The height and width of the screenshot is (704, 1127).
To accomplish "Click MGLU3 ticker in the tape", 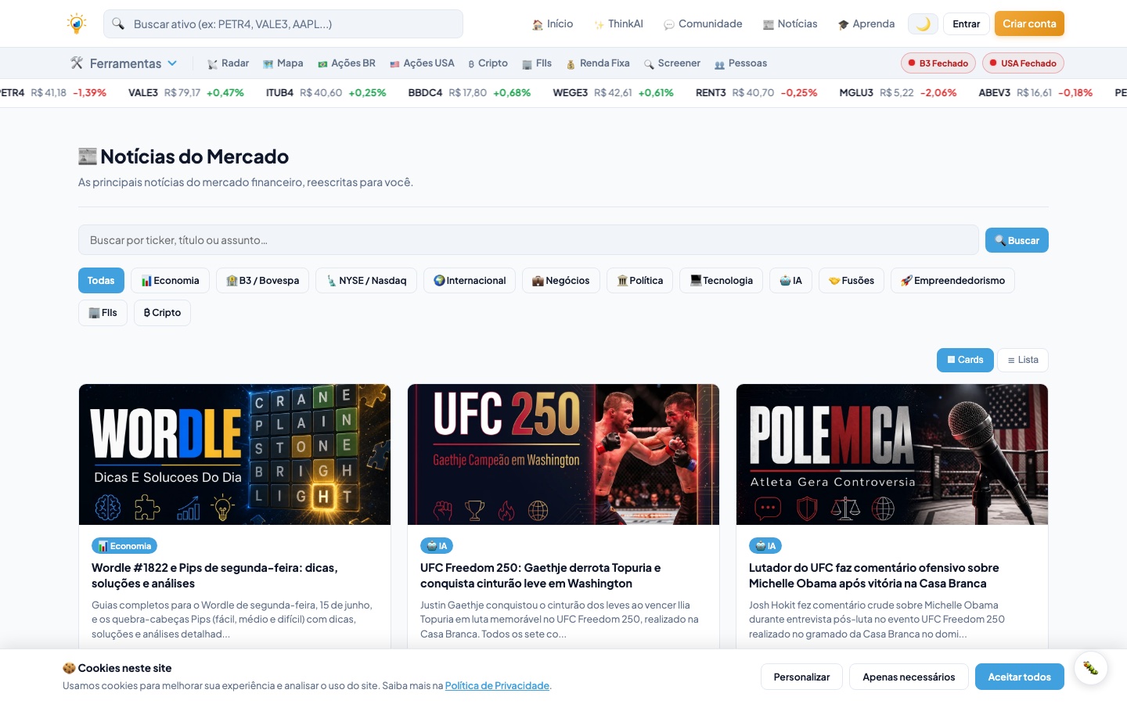I will coord(898,92).
